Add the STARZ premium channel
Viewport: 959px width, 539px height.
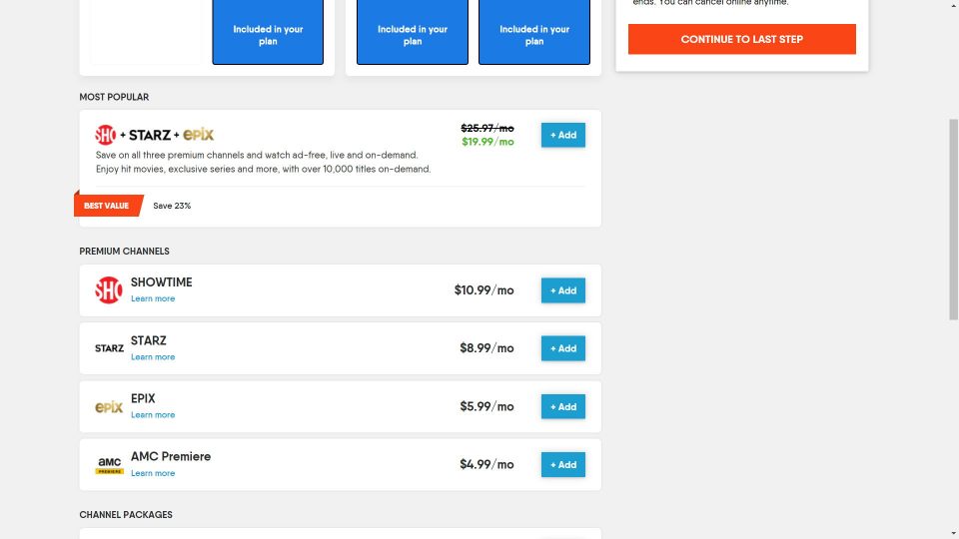click(563, 348)
